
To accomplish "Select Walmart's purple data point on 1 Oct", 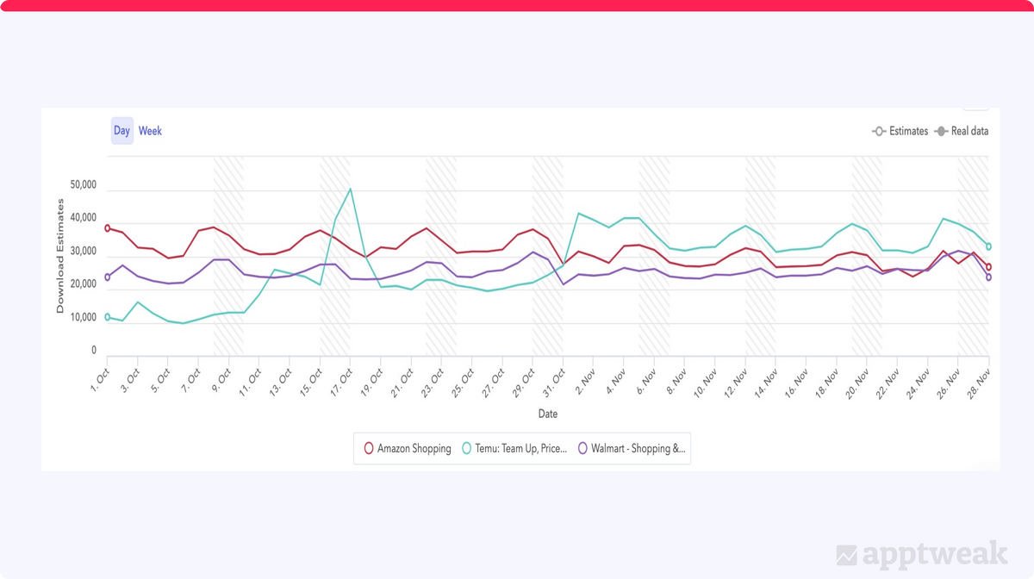I will (x=108, y=277).
